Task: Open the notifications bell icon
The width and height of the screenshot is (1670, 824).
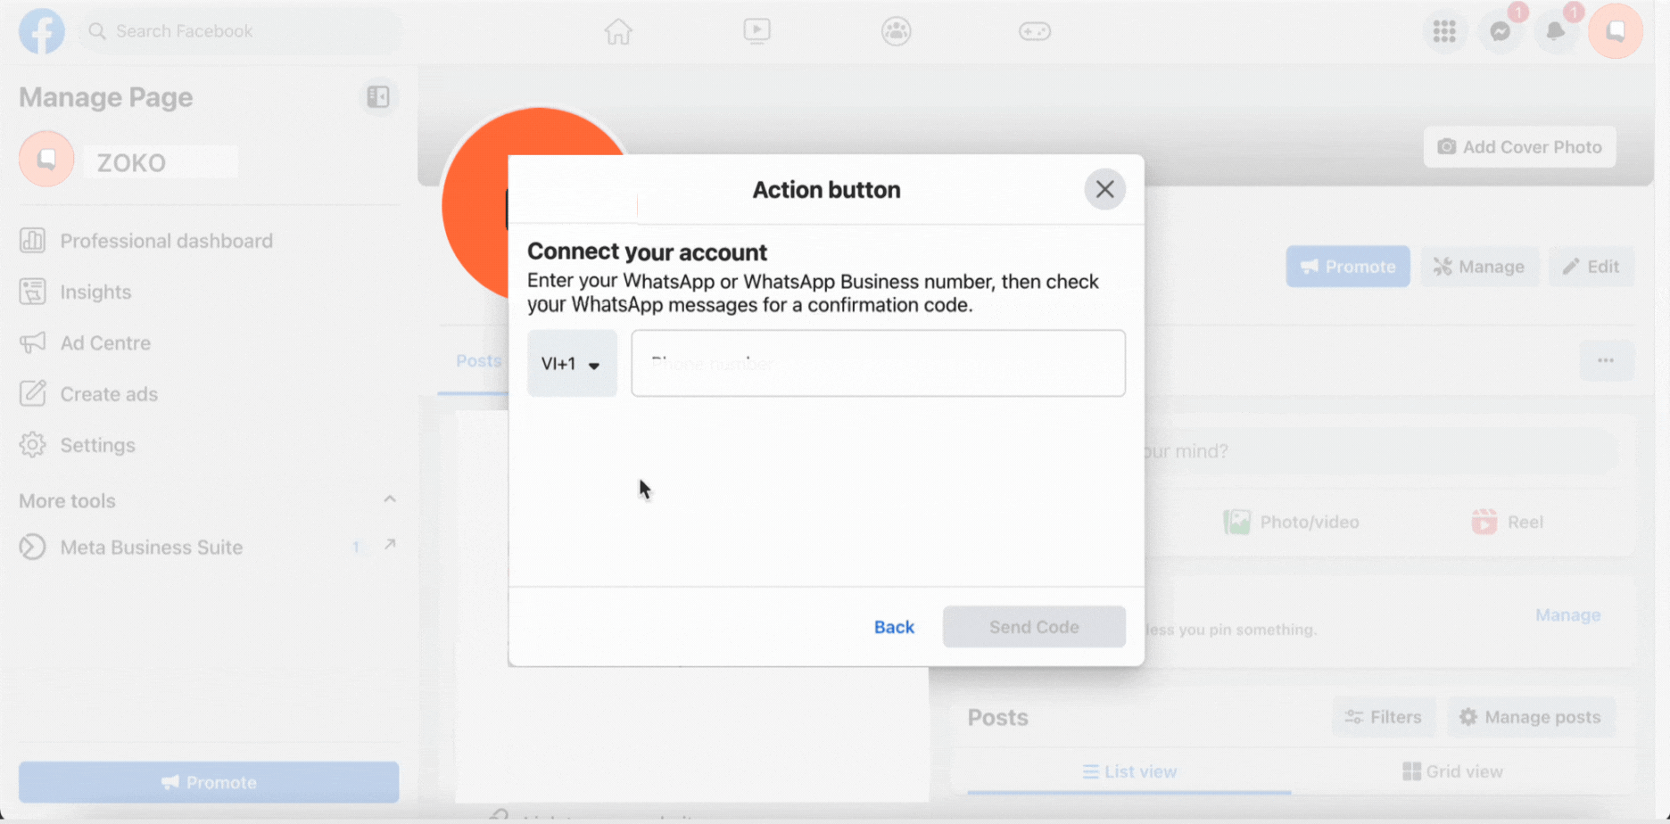Action: (1556, 31)
